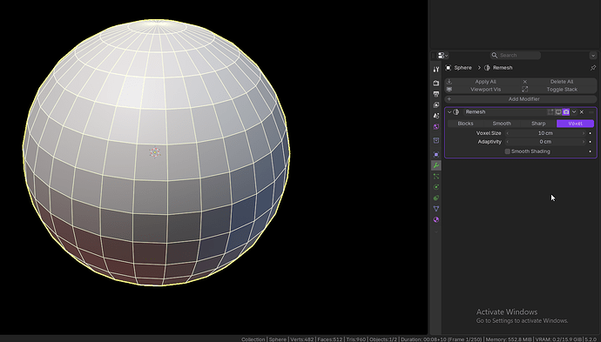Open the World properties globe tab
601x342 pixels.
pyautogui.click(x=436, y=127)
